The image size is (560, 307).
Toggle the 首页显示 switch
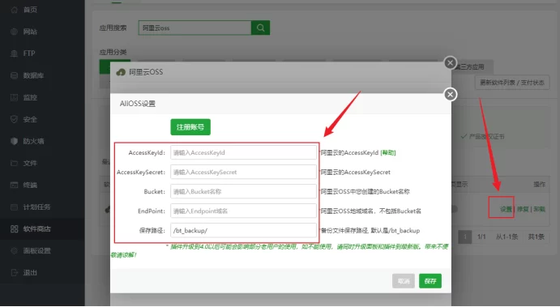pos(455,209)
